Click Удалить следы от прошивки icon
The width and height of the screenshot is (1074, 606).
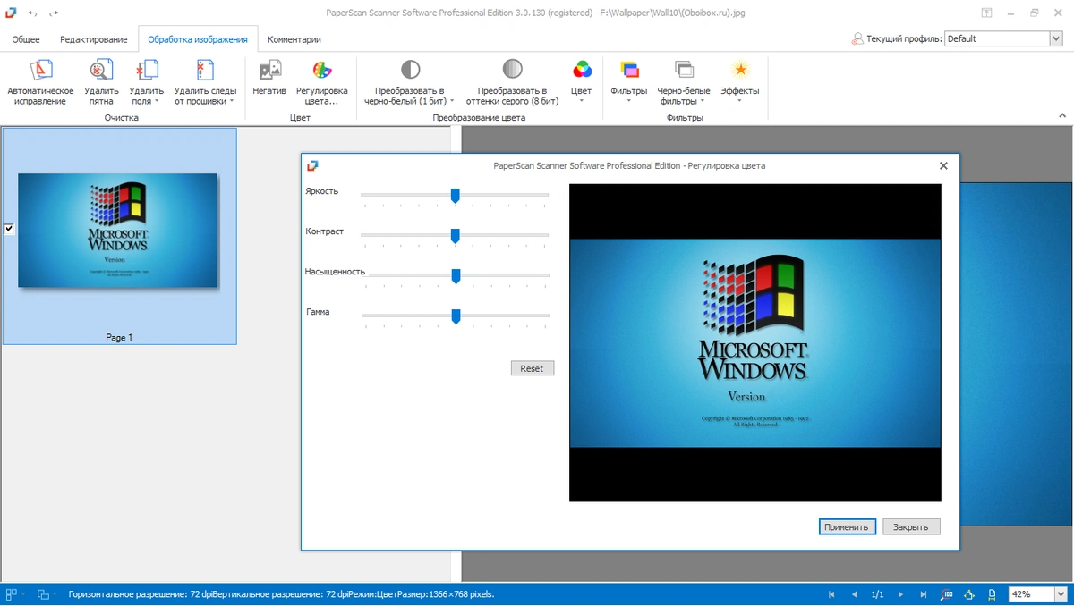205,71
